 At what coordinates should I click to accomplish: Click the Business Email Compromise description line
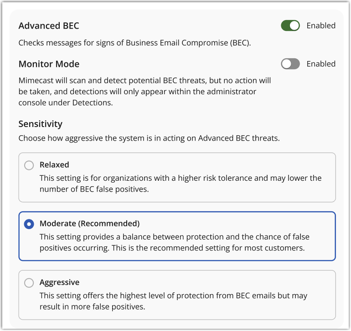pos(135,43)
